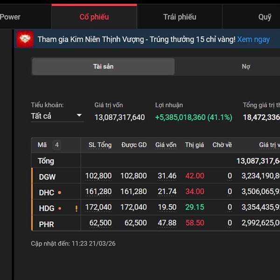Click the DHC market price 34.00
Image resolution: width=280 pixels, height=280 pixels.
click(x=195, y=192)
